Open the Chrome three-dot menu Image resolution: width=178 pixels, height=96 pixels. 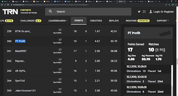[x=176, y=5]
